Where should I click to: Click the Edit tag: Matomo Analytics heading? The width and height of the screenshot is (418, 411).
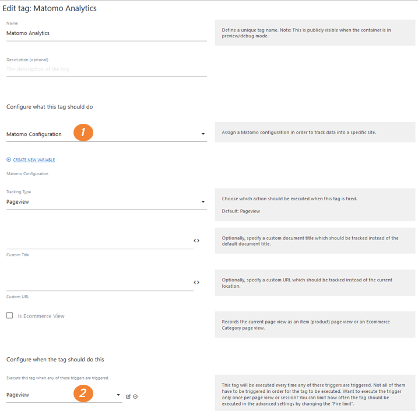click(x=50, y=9)
